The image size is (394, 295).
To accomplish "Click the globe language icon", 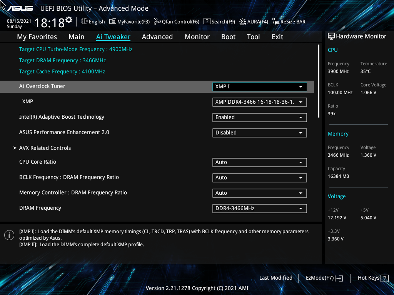I will point(84,22).
